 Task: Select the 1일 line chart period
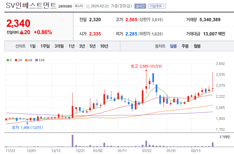point(33,46)
